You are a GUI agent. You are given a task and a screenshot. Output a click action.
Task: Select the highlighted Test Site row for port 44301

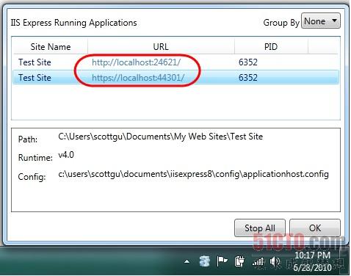pos(175,78)
